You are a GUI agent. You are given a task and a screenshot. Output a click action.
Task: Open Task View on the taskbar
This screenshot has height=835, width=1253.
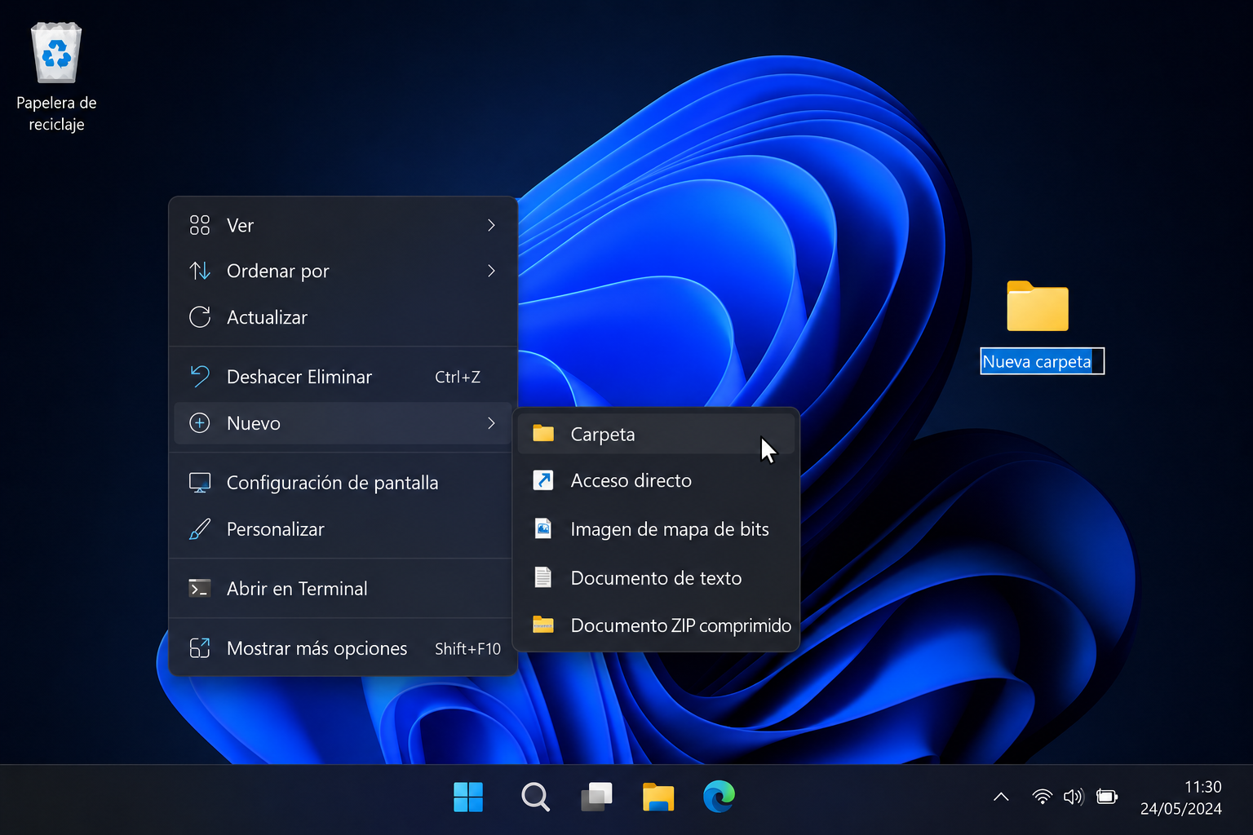tap(597, 797)
